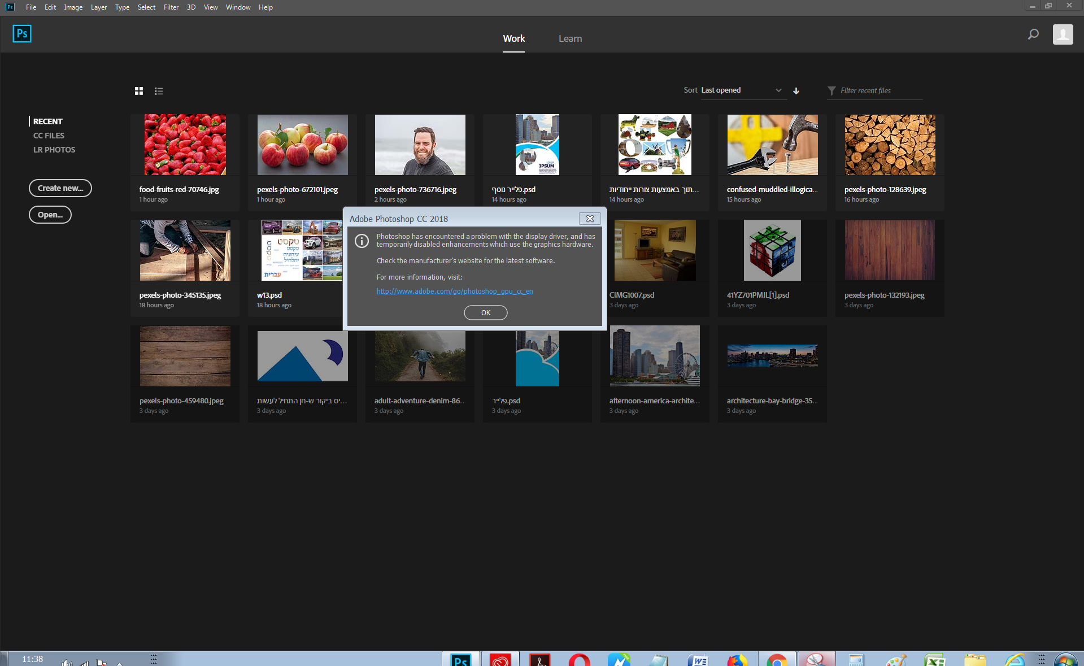The image size is (1084, 666).
Task: Open the Select menu
Action: (146, 7)
